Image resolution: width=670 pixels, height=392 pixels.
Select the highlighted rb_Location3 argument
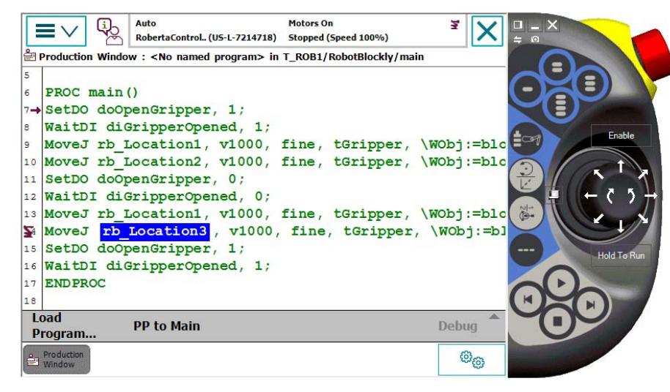coord(155,231)
